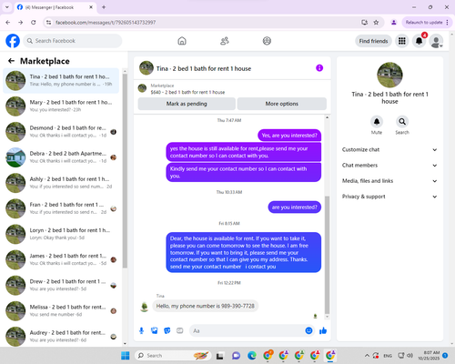The width and height of the screenshot is (455, 364).
Task: Open the account profile picture menu
Action: (436, 41)
